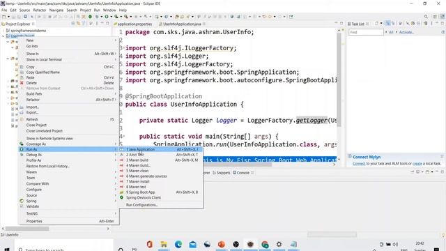
Task: Open Project Explorer filter icon
Action: [x=84, y=24]
